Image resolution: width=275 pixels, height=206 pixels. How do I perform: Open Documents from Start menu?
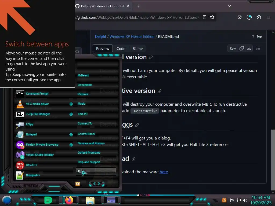[x=85, y=85]
